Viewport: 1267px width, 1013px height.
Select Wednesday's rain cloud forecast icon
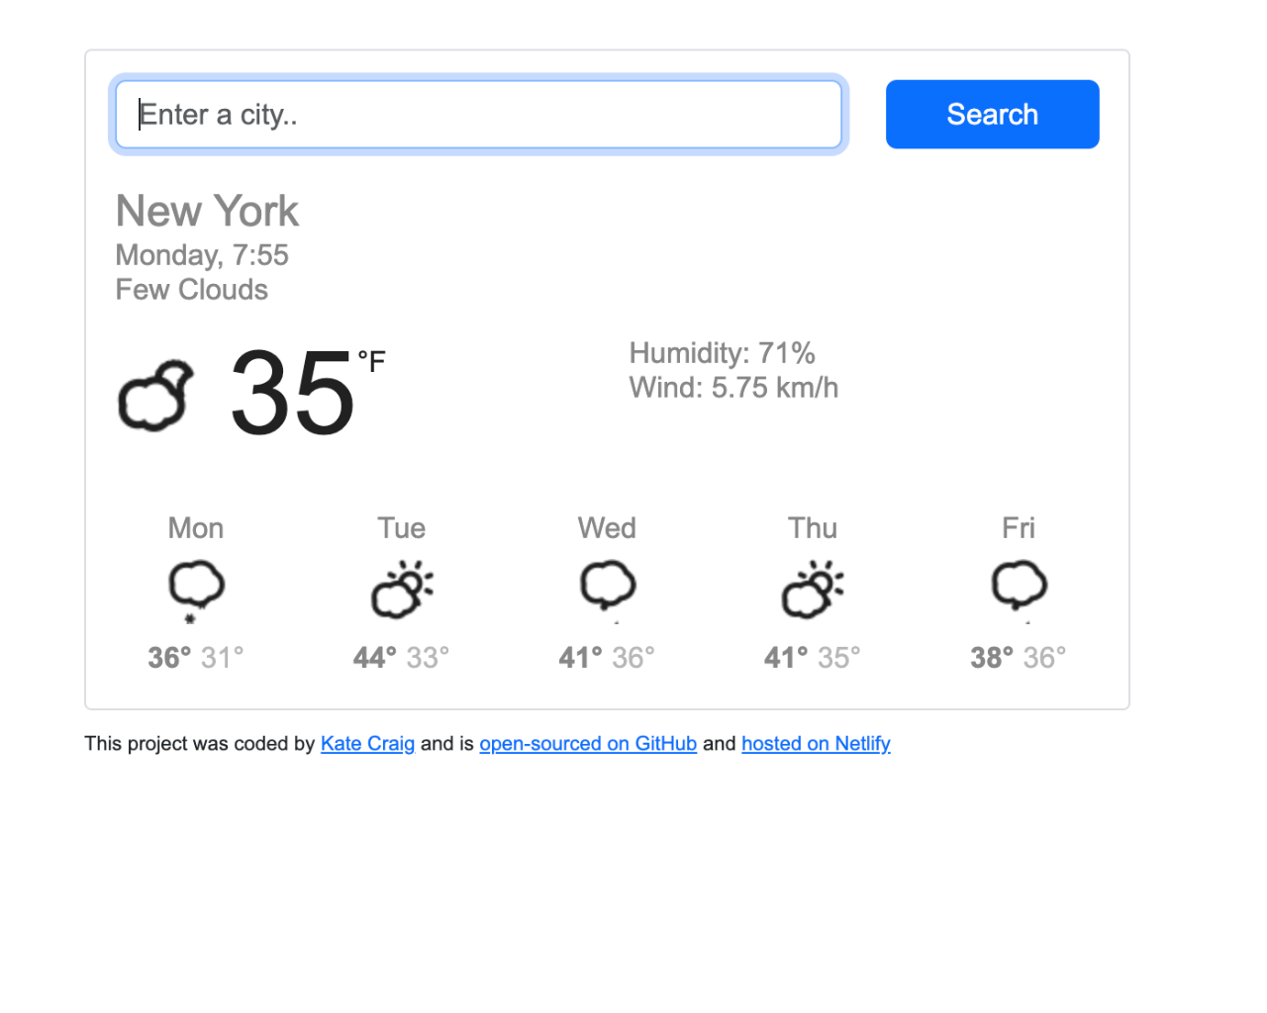pos(607,590)
